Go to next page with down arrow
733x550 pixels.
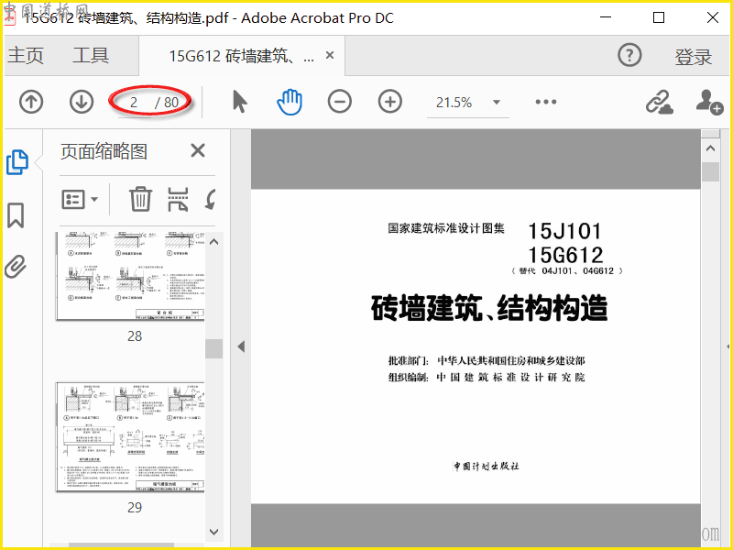tap(82, 102)
